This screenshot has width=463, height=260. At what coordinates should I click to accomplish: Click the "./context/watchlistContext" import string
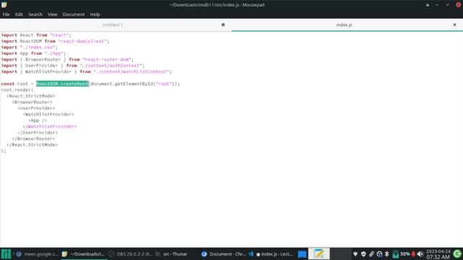(131, 71)
